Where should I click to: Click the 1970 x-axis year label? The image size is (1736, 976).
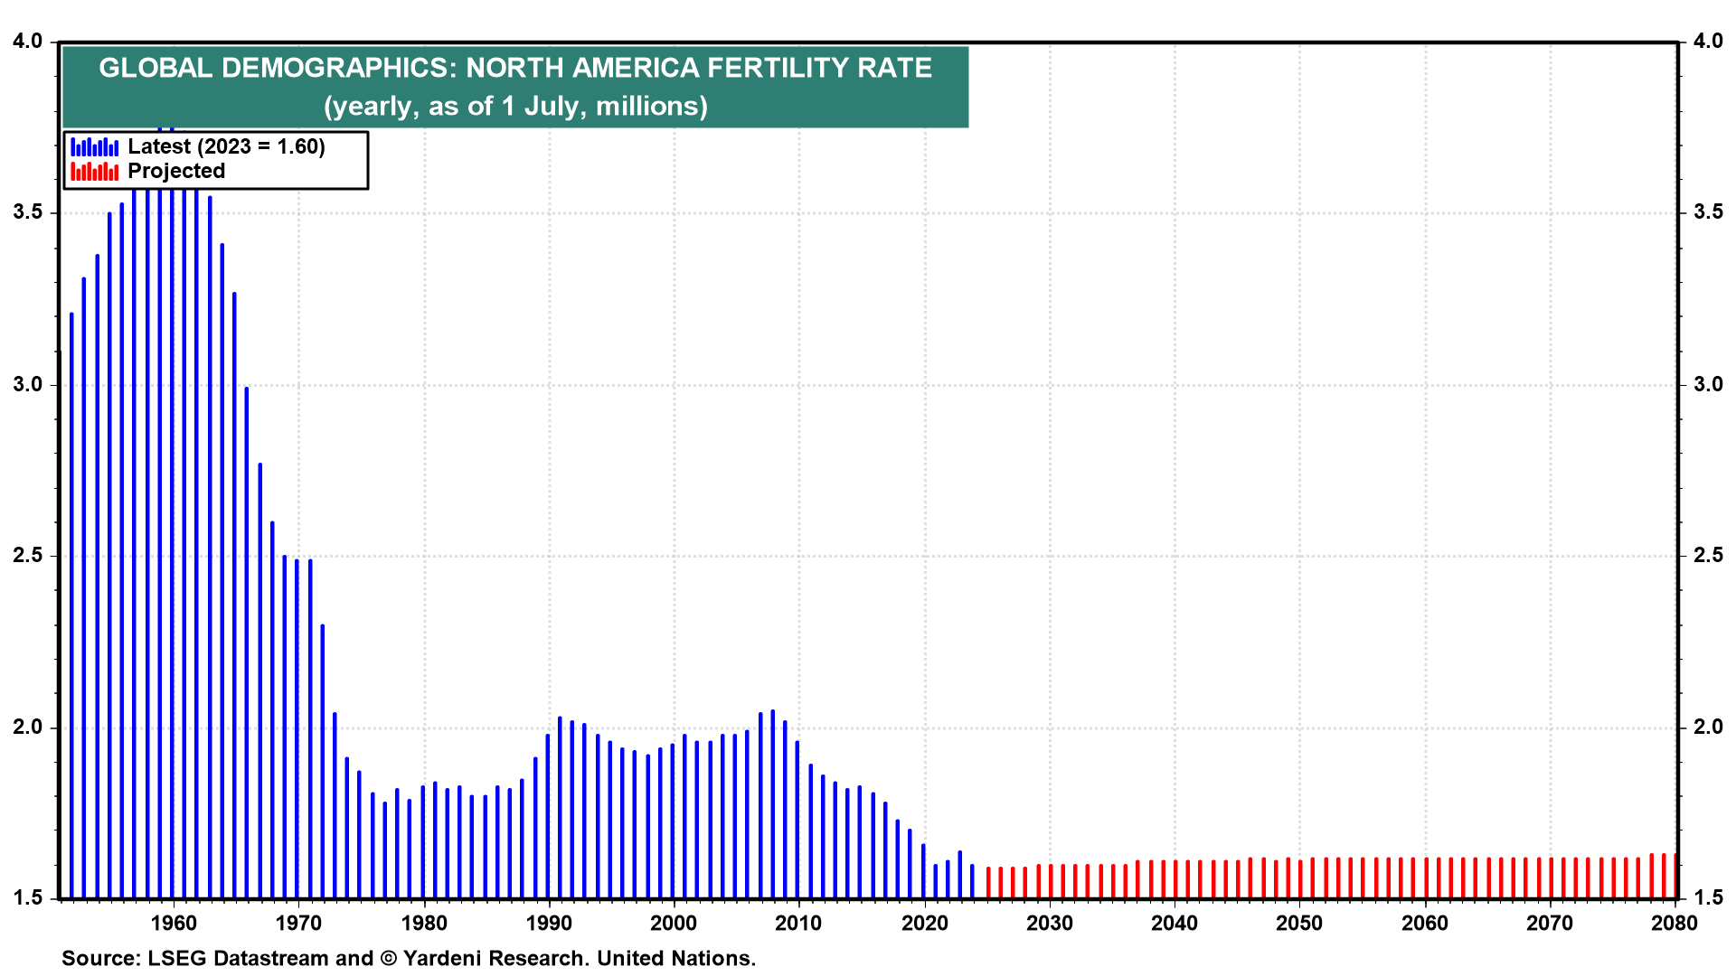coord(298,923)
